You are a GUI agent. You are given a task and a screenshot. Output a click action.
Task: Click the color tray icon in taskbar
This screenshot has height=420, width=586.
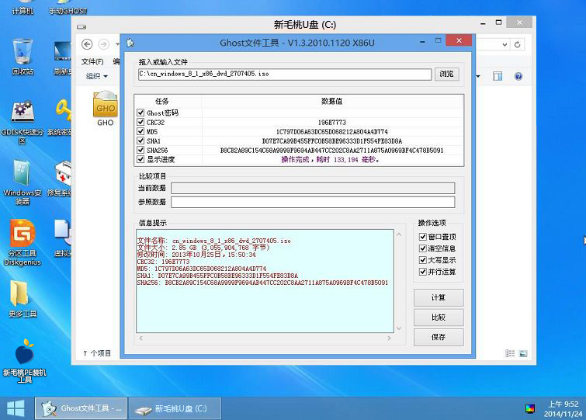(529, 409)
